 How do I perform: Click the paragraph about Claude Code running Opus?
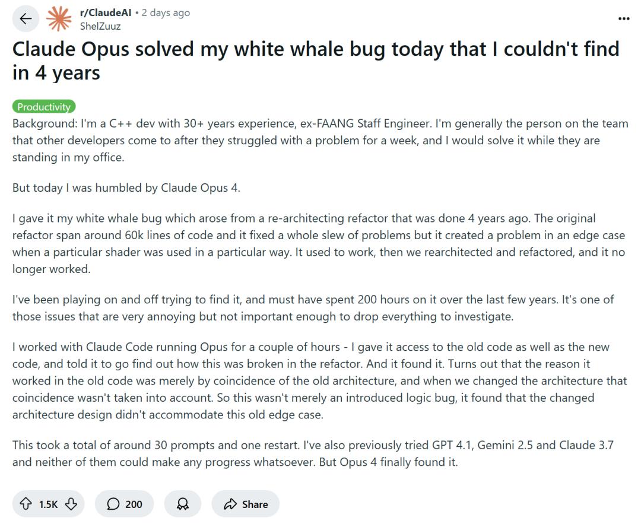coord(320,380)
